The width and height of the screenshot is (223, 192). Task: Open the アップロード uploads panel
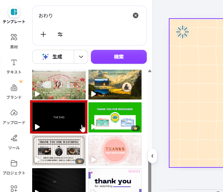tap(14, 117)
